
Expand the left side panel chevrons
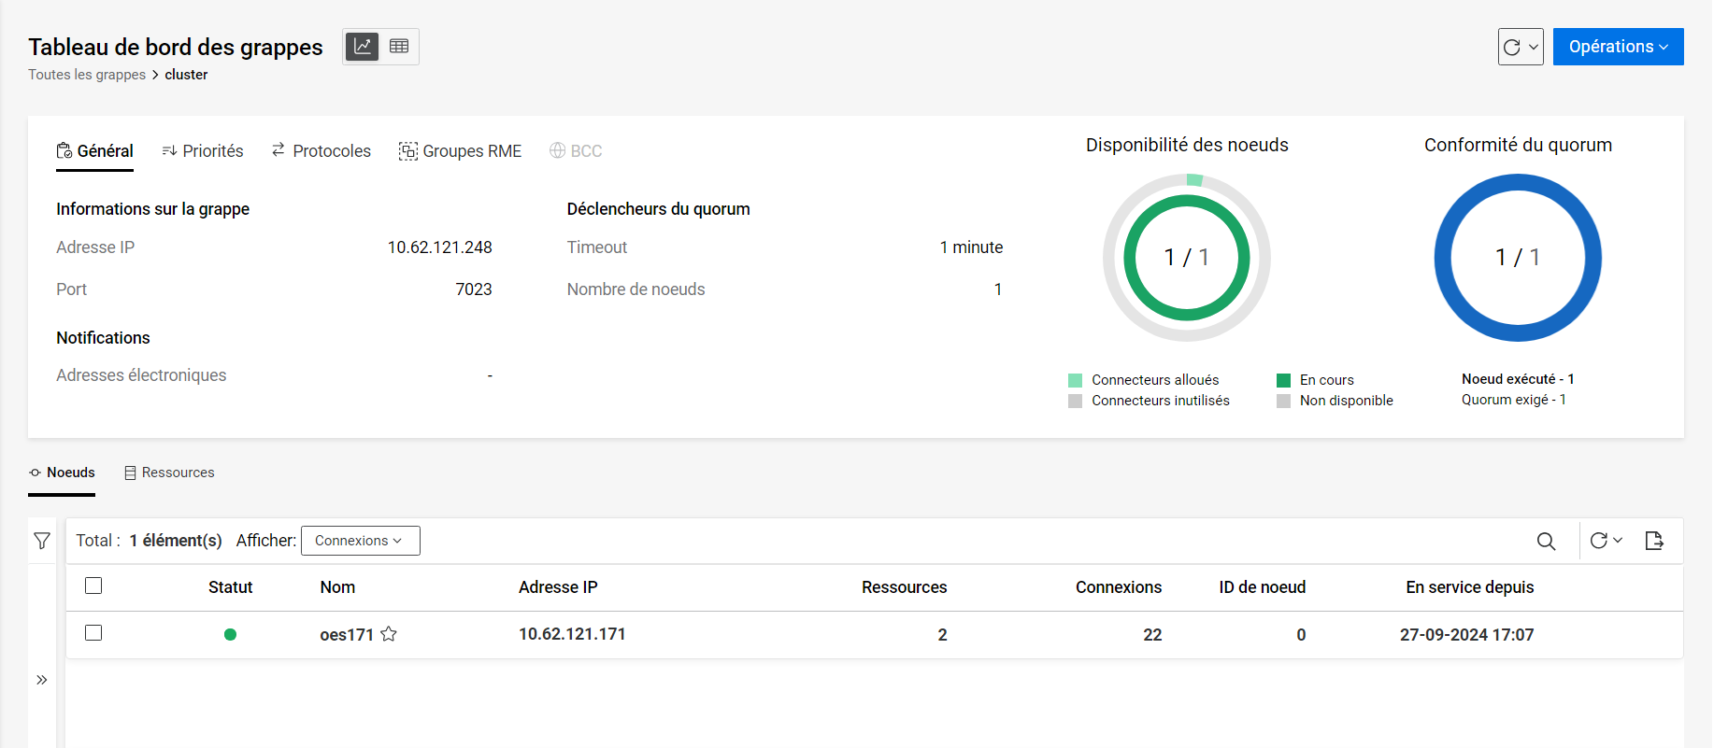tap(42, 680)
